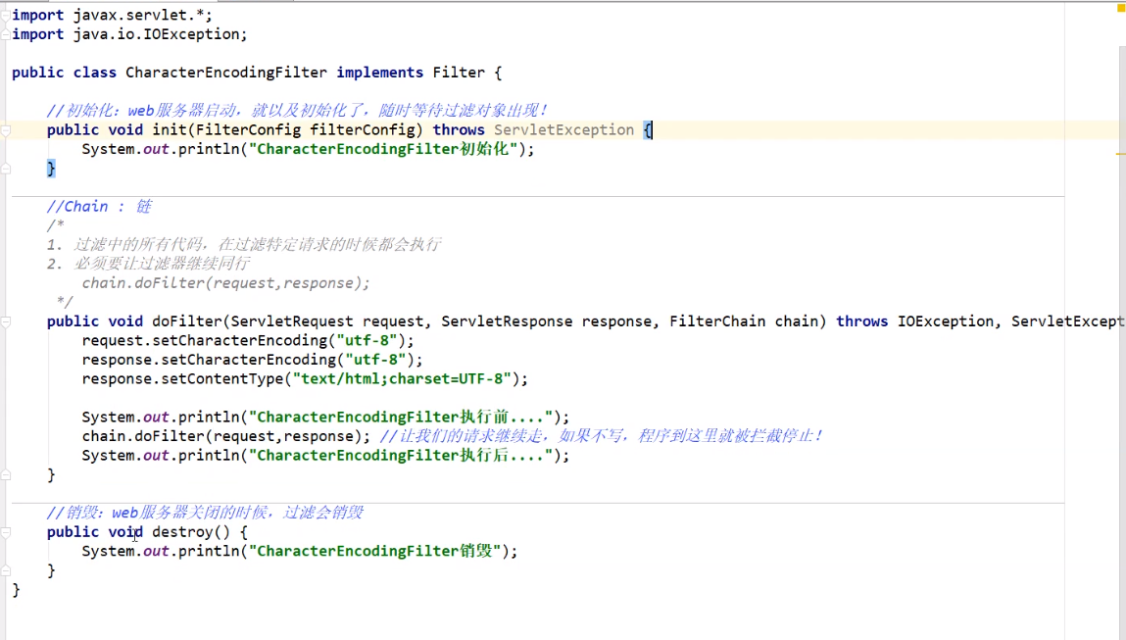Click "FilterChain" type in doFilter signature
The image size is (1126, 640).
click(717, 321)
